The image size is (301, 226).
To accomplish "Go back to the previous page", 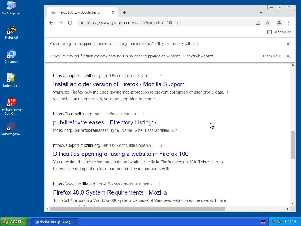I will [x=51, y=23].
